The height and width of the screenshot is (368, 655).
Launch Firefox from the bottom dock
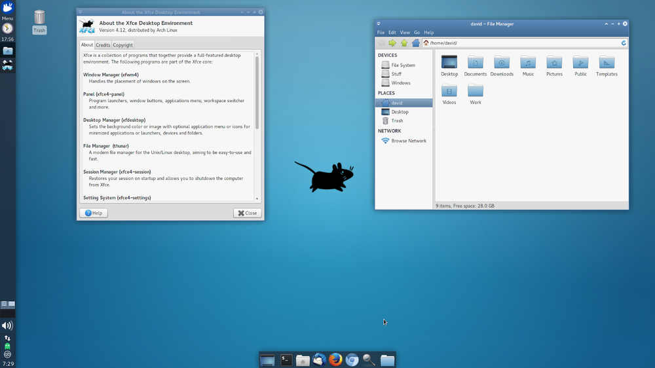[335, 359]
